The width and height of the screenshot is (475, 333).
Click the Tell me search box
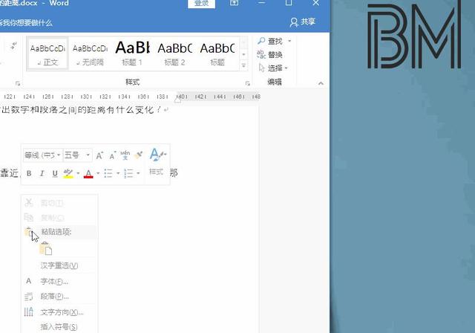(x=26, y=23)
